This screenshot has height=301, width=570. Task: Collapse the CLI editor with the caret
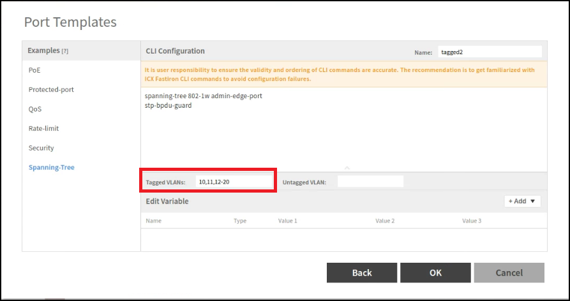point(347,168)
